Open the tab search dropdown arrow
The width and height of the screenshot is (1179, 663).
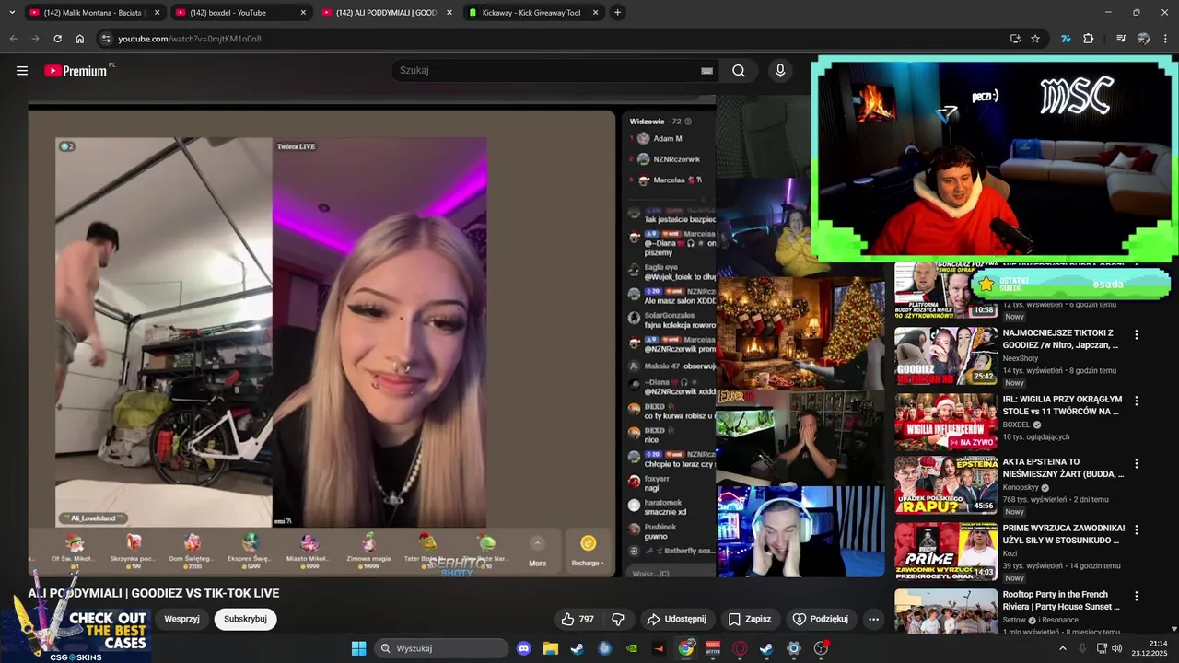[x=11, y=13]
